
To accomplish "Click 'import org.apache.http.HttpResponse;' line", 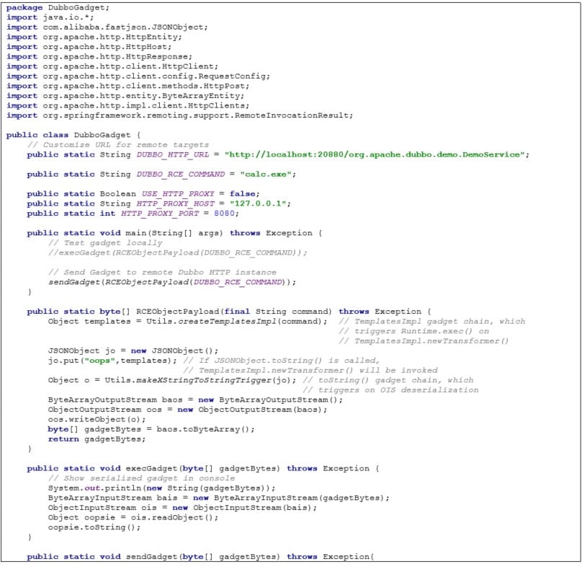I will (99, 56).
